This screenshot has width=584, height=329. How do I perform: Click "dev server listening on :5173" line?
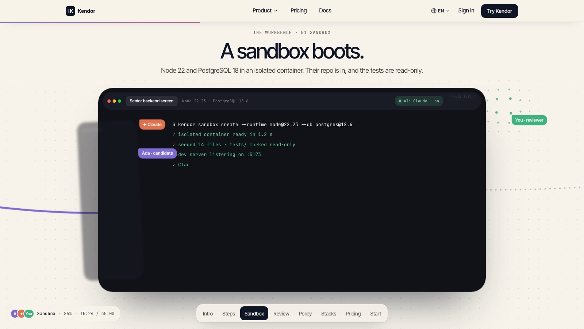(x=219, y=155)
